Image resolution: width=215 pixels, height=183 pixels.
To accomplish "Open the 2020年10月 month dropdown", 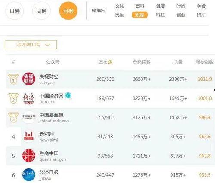I will (x=31, y=45).
